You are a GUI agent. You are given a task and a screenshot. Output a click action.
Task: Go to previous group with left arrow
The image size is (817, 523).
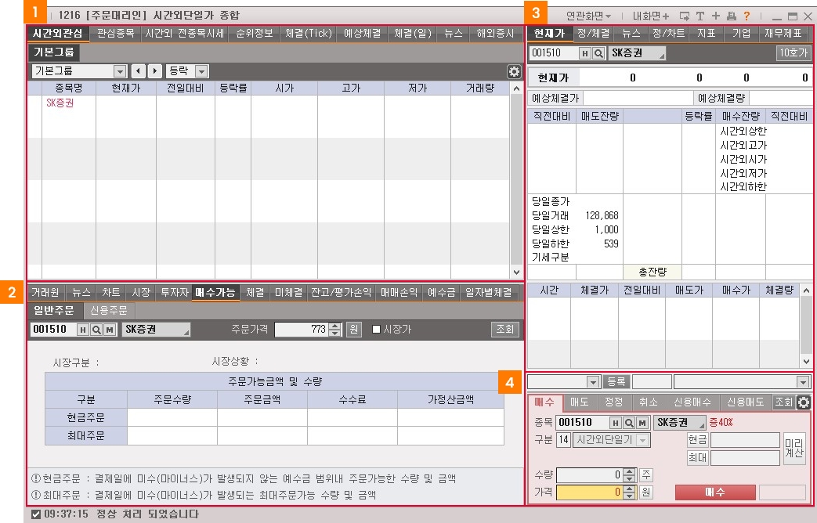(138, 70)
